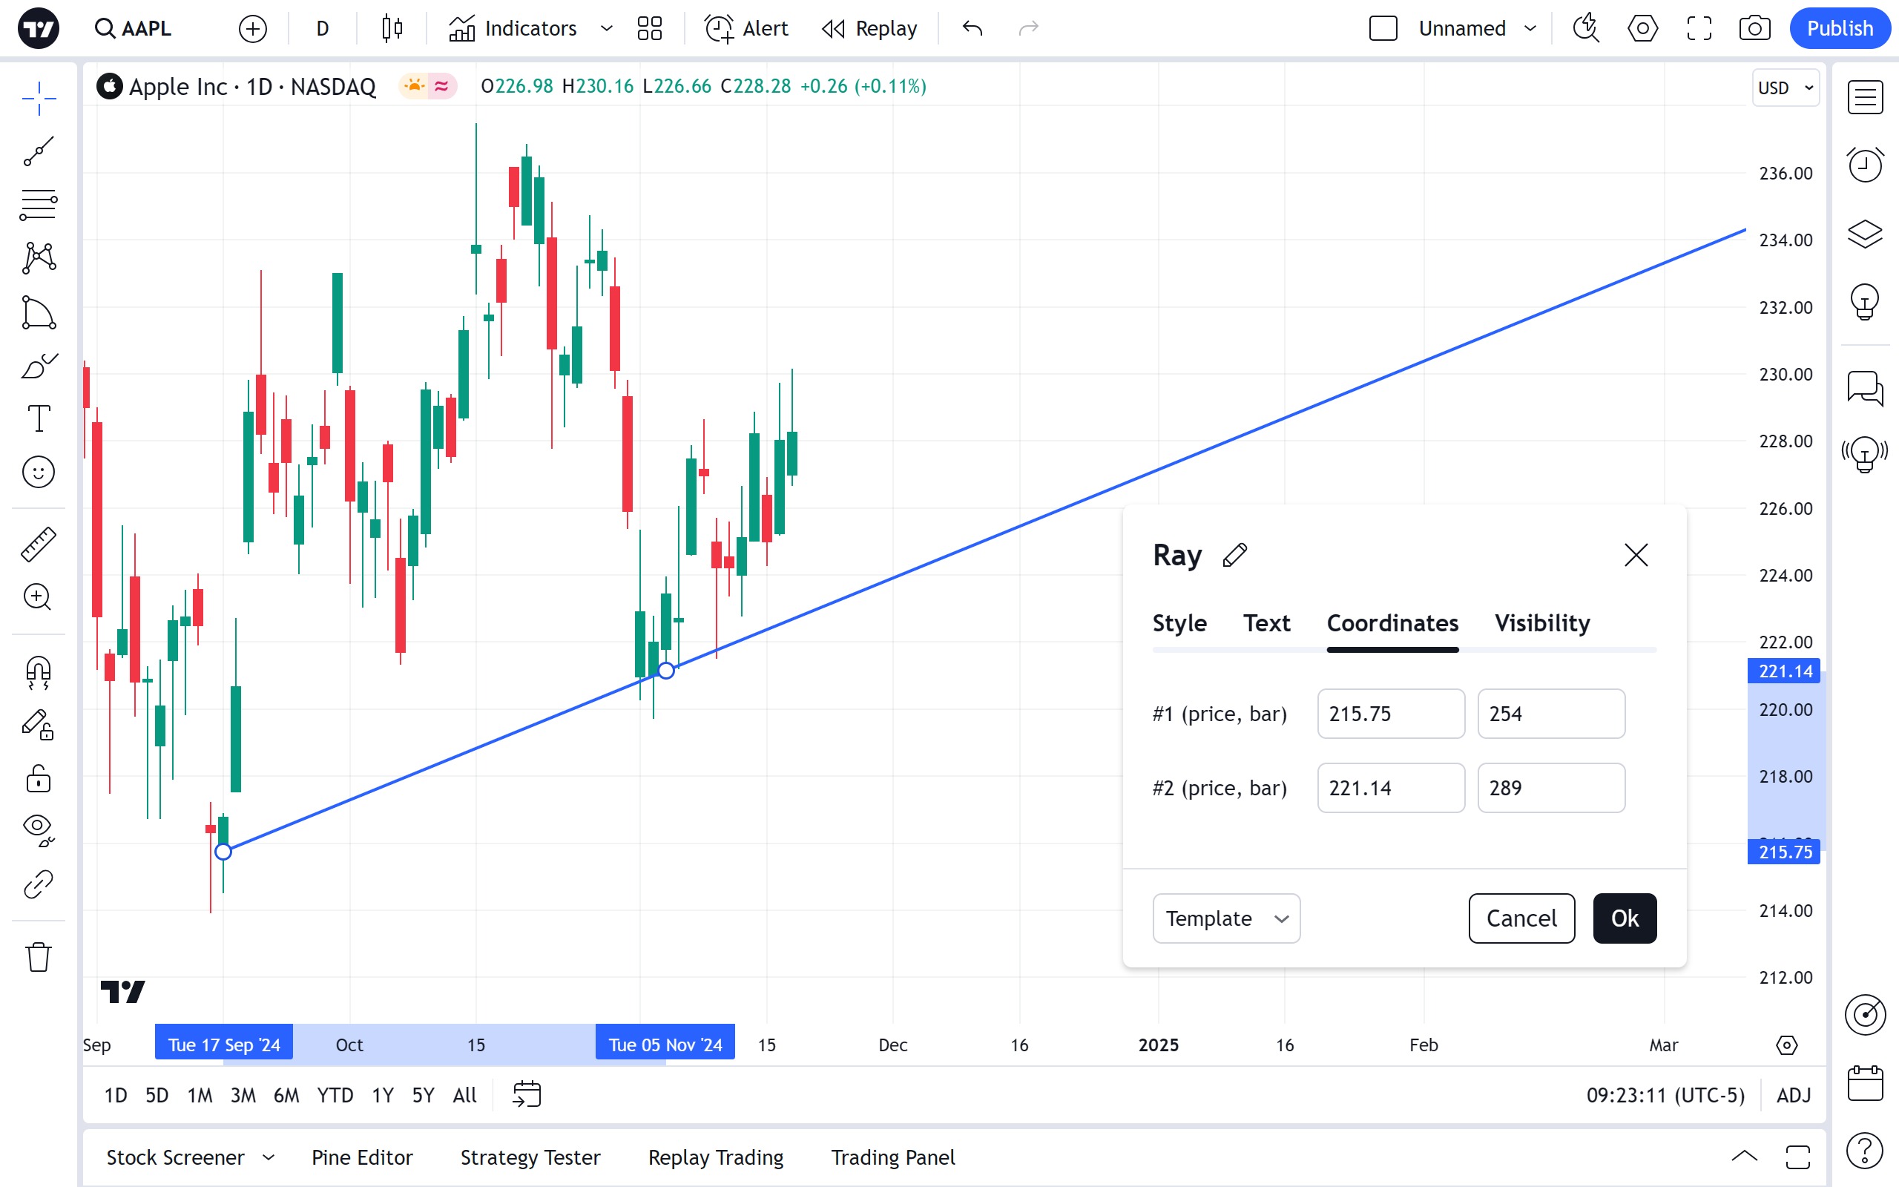1899x1187 pixels.
Task: Toggle magnet mode for drawings
Action: click(39, 673)
